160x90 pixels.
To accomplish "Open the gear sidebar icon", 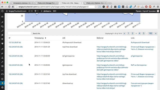I will coord(2,79).
